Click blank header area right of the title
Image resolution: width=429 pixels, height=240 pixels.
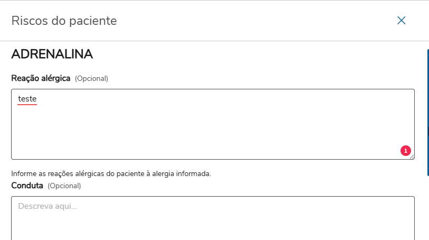(253, 21)
